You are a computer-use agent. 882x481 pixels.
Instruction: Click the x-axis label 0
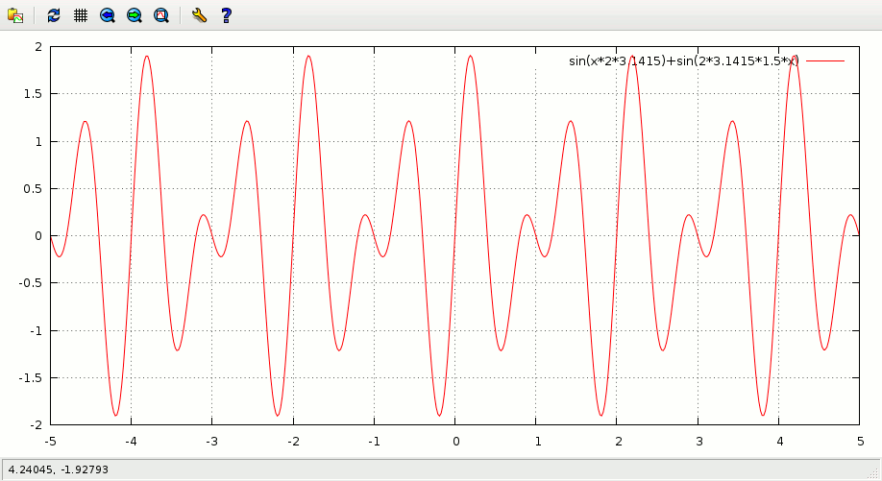pos(456,442)
